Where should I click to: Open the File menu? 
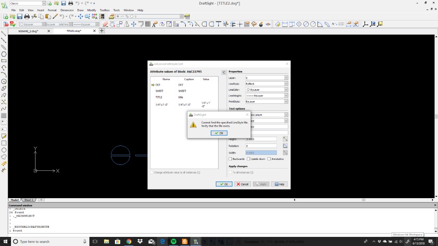tap(13, 10)
